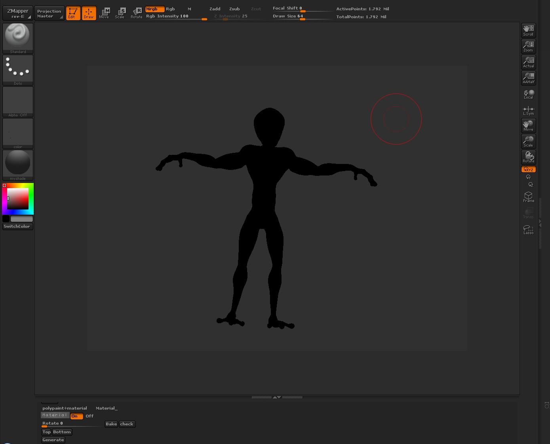Toggle Mrgb painting mode
Image resolution: width=550 pixels, height=444 pixels.
[x=155, y=9]
